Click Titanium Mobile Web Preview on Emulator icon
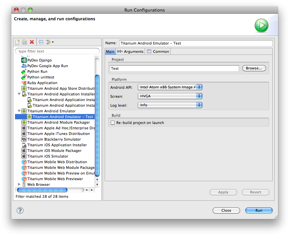289x235 pixels. (x=24, y=173)
